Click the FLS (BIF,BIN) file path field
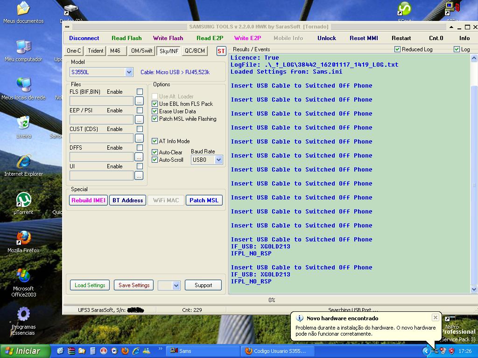This screenshot has height=358, width=478. [x=101, y=101]
